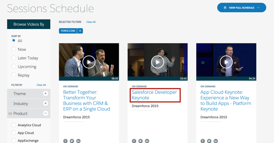Expand the Industry filter with plus icon
Screen dimensions: 274x143
point(45,103)
